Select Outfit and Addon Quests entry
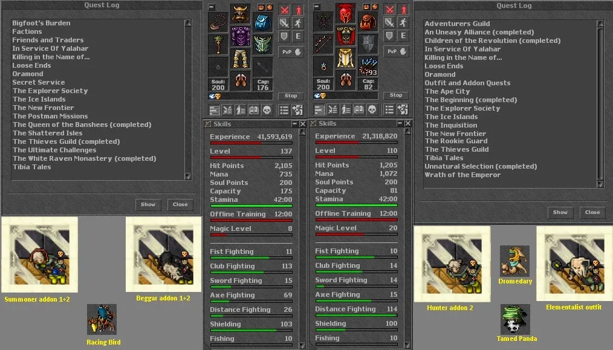The height and width of the screenshot is (350, 613). 467,83
